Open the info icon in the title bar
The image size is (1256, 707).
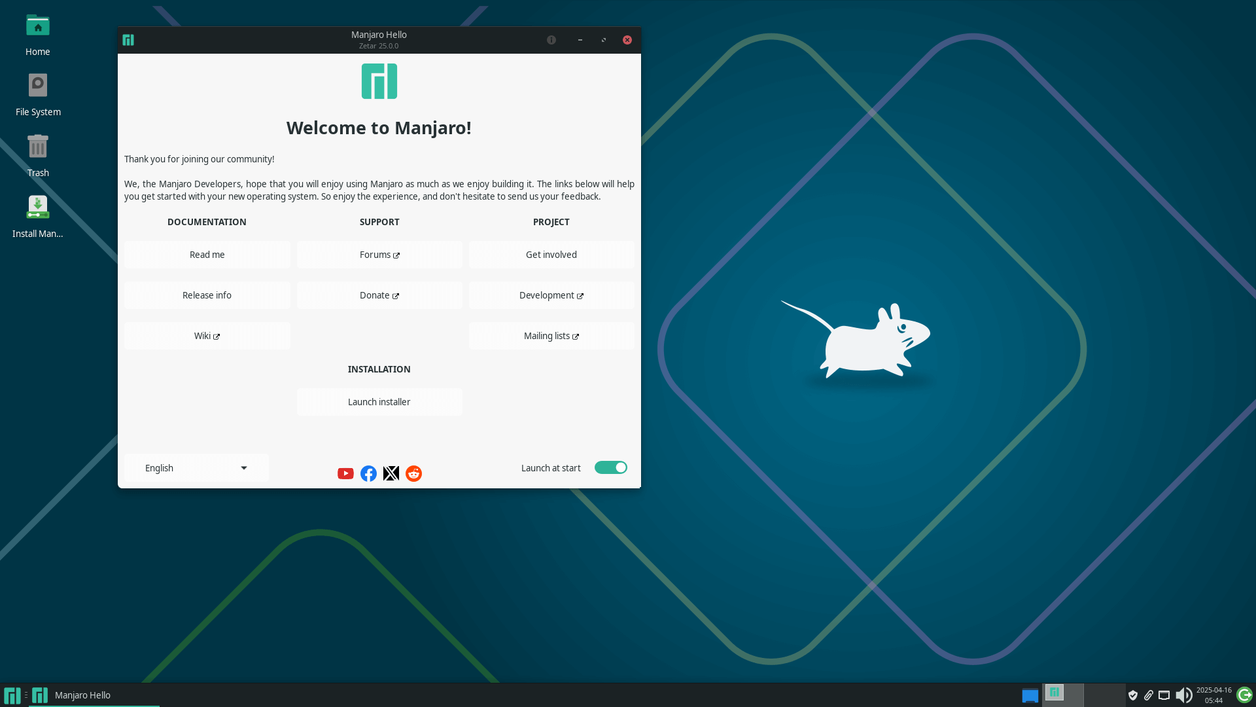click(551, 40)
